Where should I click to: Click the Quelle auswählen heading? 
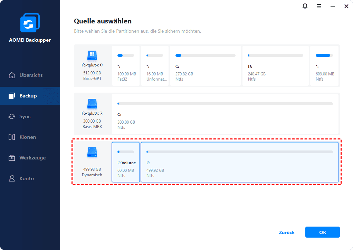pos(103,21)
